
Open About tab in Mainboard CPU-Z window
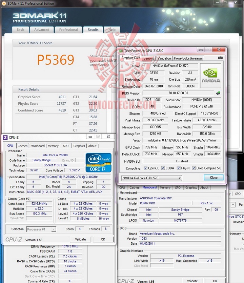point(204,187)
